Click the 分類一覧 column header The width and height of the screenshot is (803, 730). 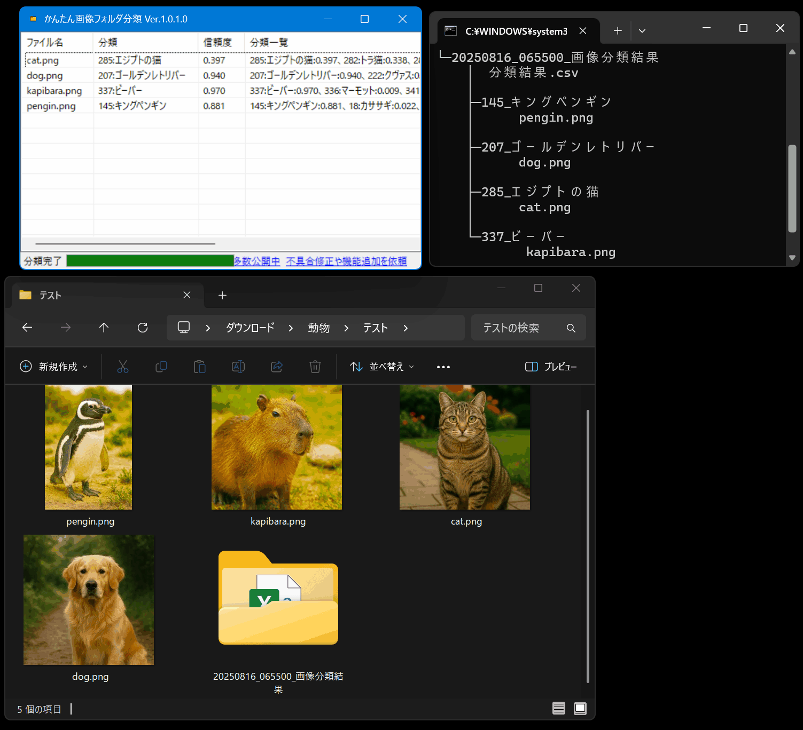(x=332, y=42)
